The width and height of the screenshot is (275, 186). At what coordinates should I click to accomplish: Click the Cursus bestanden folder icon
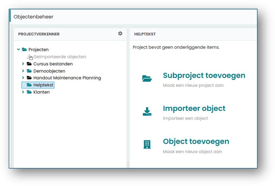[29, 64]
